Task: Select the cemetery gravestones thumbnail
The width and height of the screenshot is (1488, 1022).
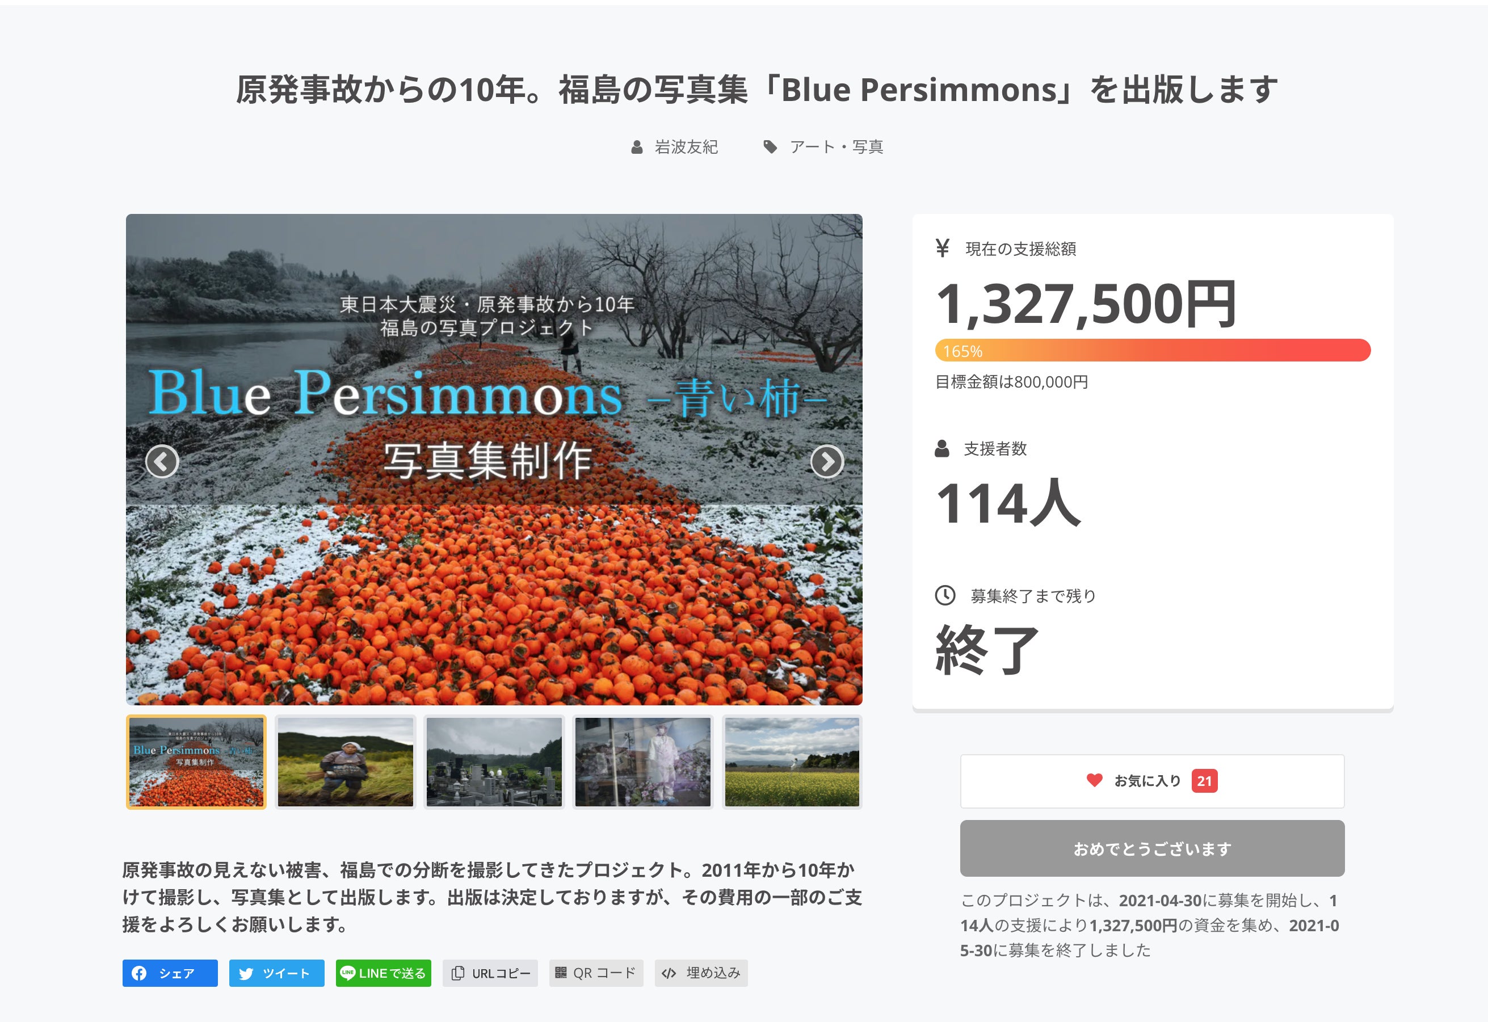Action: [494, 762]
